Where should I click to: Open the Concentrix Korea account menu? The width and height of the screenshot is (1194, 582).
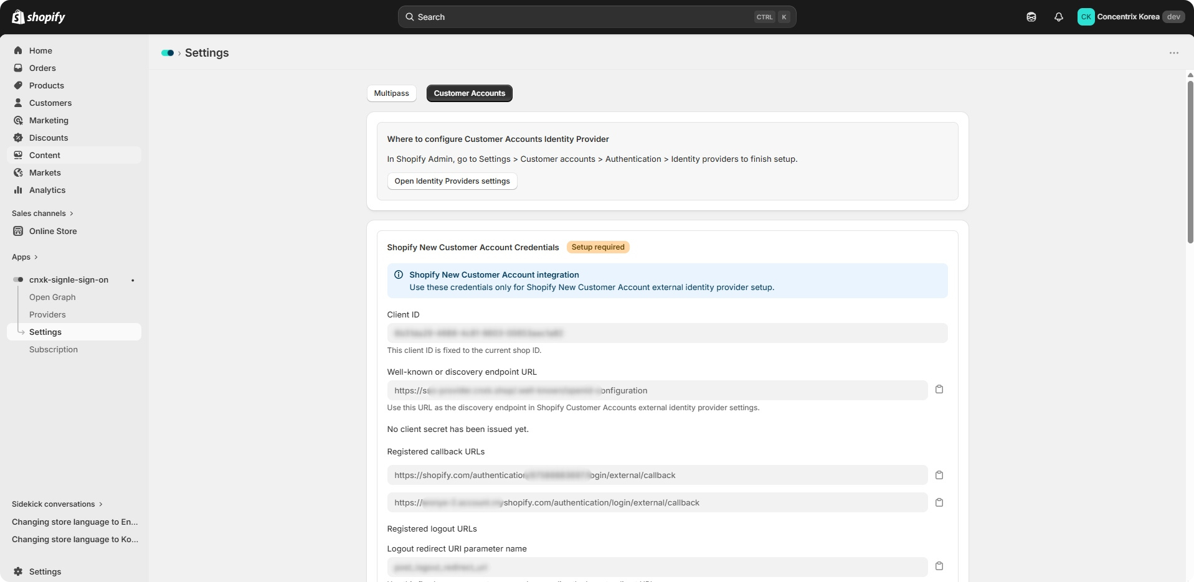pyautogui.click(x=1130, y=17)
